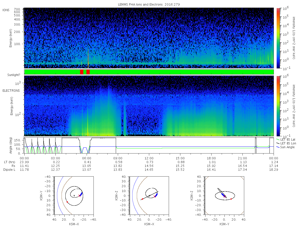
Task: Click the 12:00 time axis label
Action: pyautogui.click(x=149, y=158)
